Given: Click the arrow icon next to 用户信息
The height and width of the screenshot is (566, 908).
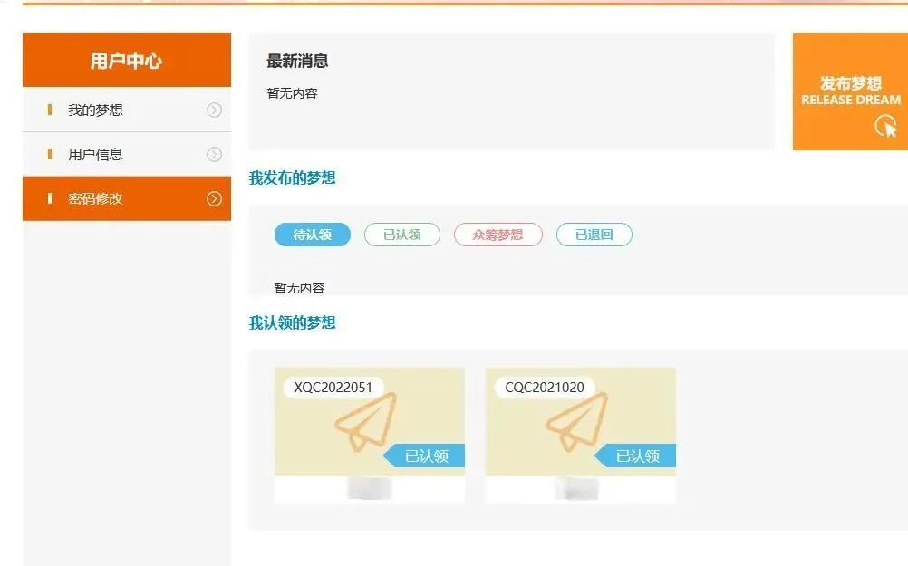Looking at the screenshot, I should pyautogui.click(x=214, y=155).
